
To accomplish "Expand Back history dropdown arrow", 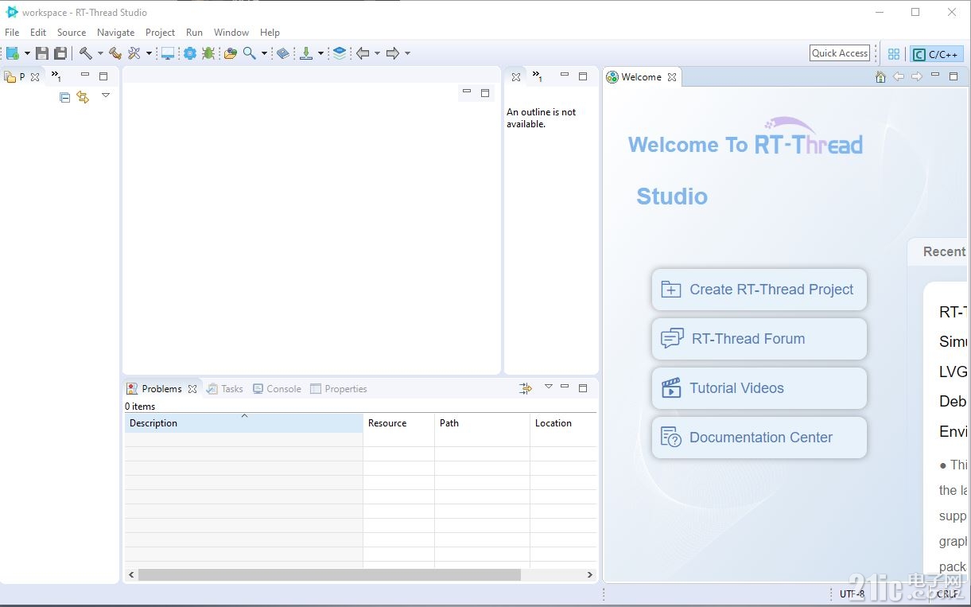I will tap(377, 53).
